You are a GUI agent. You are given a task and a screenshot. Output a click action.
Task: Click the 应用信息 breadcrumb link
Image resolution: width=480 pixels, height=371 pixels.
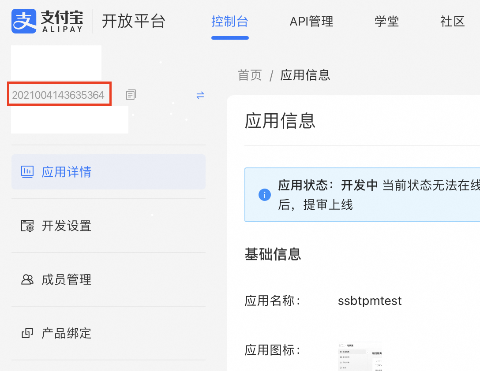tap(305, 75)
